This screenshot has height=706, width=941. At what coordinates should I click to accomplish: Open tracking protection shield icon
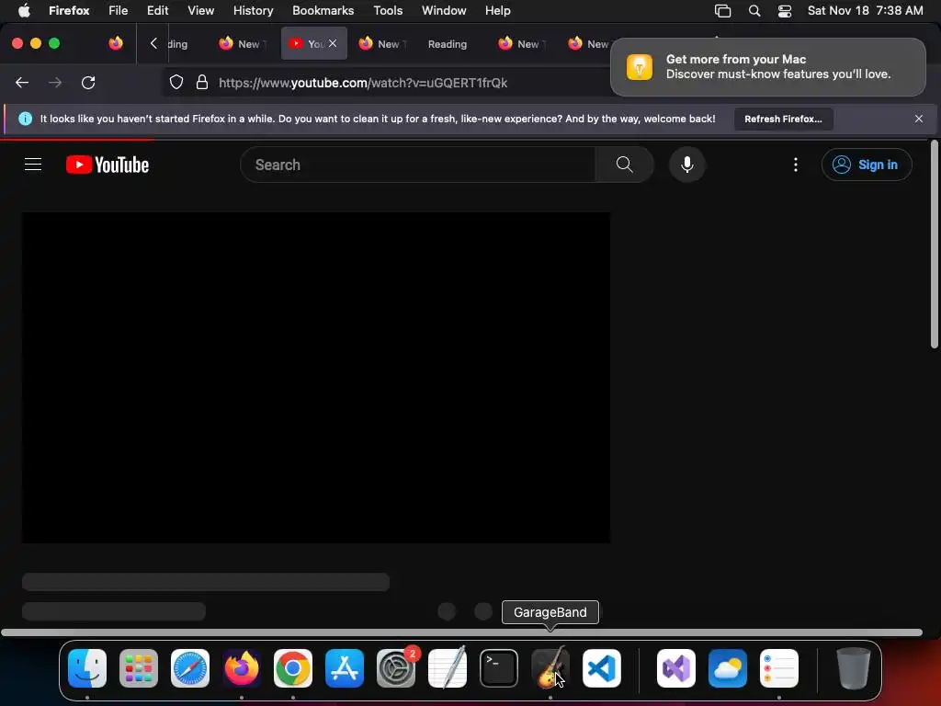(x=176, y=82)
